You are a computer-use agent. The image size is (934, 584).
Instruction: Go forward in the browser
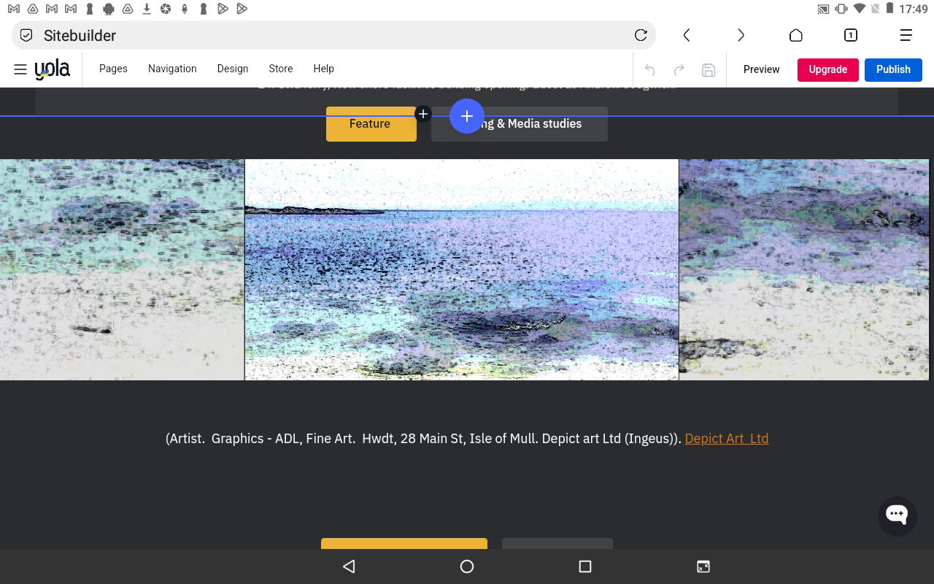(x=741, y=35)
